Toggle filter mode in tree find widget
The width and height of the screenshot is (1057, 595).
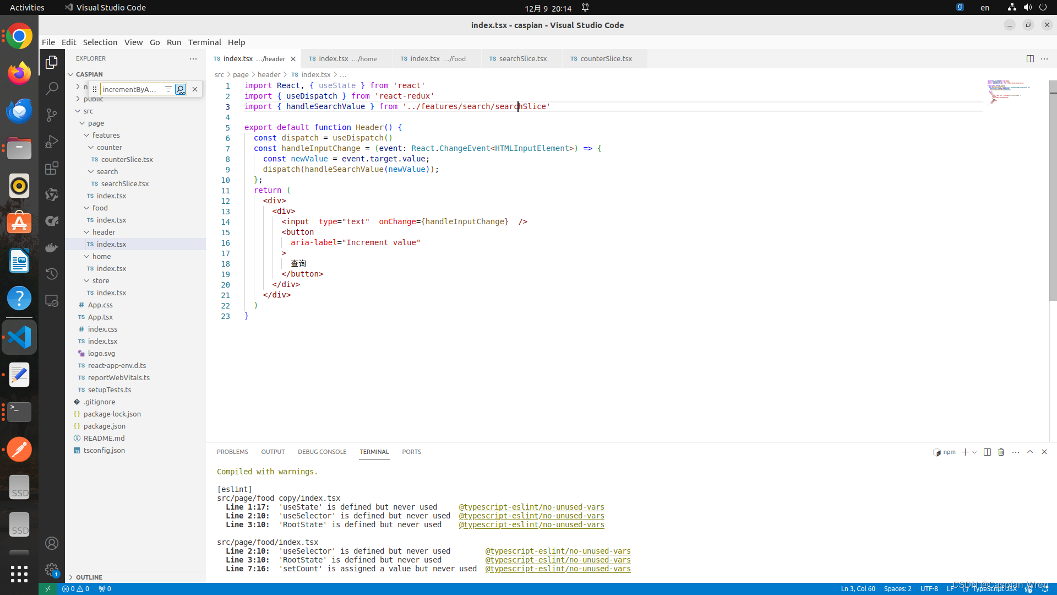[x=168, y=89]
